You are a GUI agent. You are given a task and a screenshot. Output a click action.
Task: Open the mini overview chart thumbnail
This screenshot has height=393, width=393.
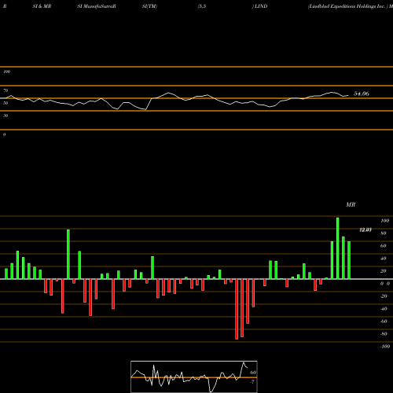coord(194,376)
